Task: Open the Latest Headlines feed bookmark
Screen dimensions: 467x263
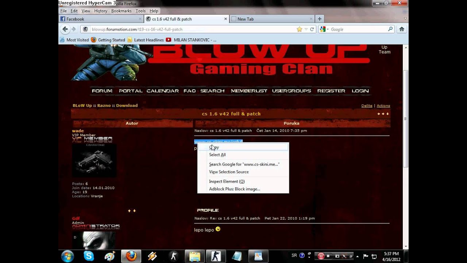Action: (x=145, y=40)
